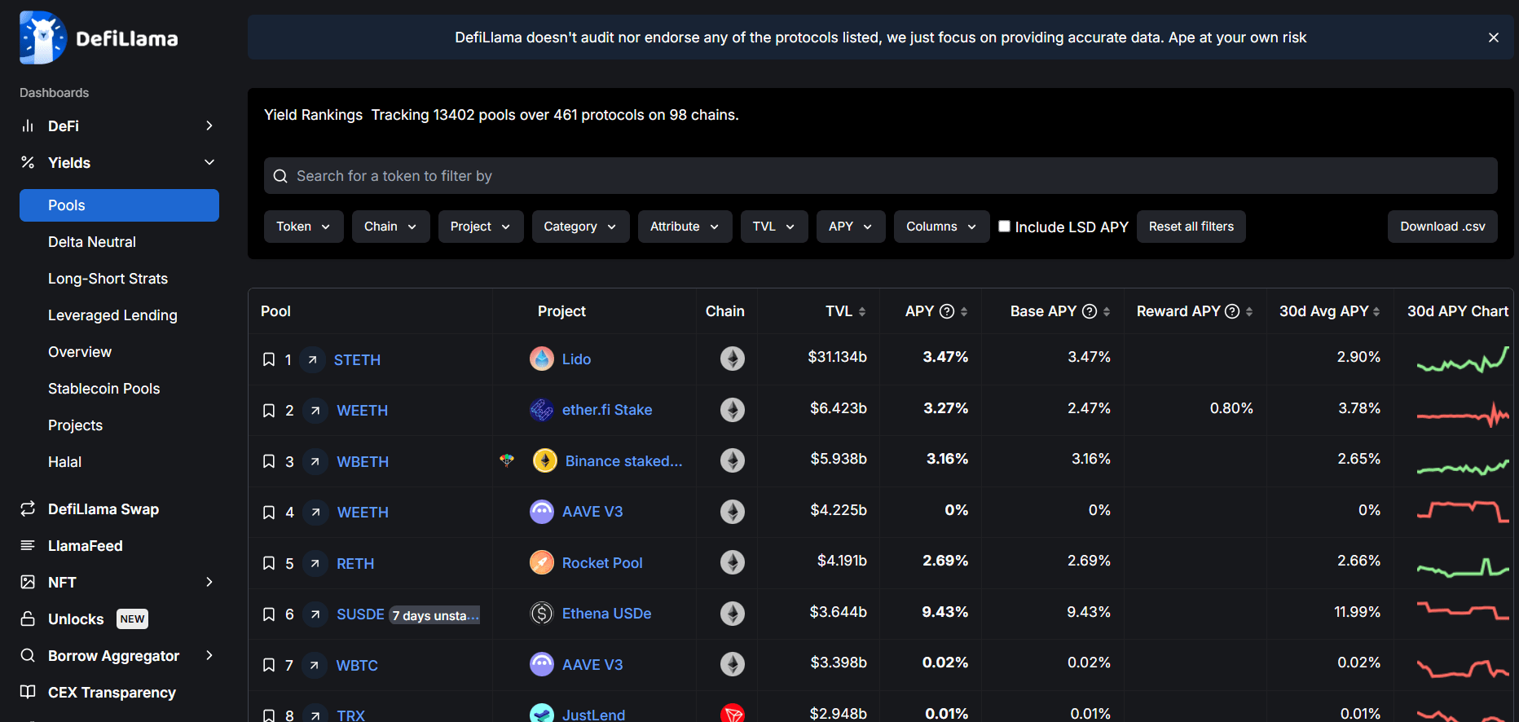Toggle the Include LSD APY checkbox
The image size is (1519, 722).
click(1005, 227)
